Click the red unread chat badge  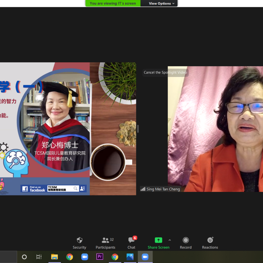[x=135, y=238]
